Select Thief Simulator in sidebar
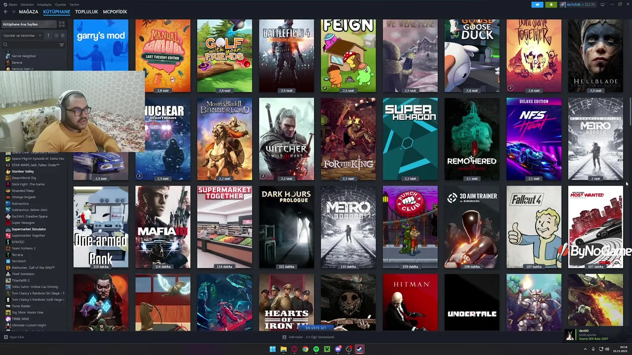 [x=23, y=274]
